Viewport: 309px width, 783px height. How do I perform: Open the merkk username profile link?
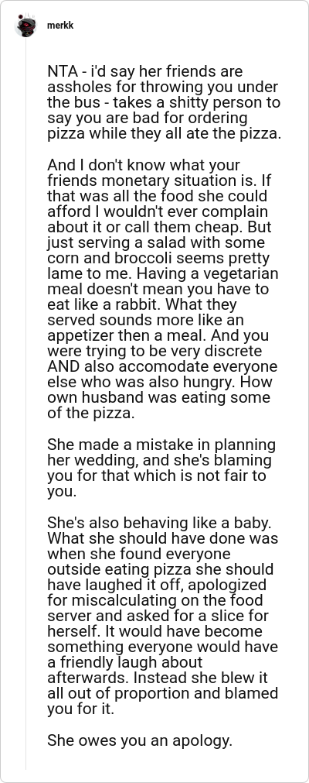59,26
